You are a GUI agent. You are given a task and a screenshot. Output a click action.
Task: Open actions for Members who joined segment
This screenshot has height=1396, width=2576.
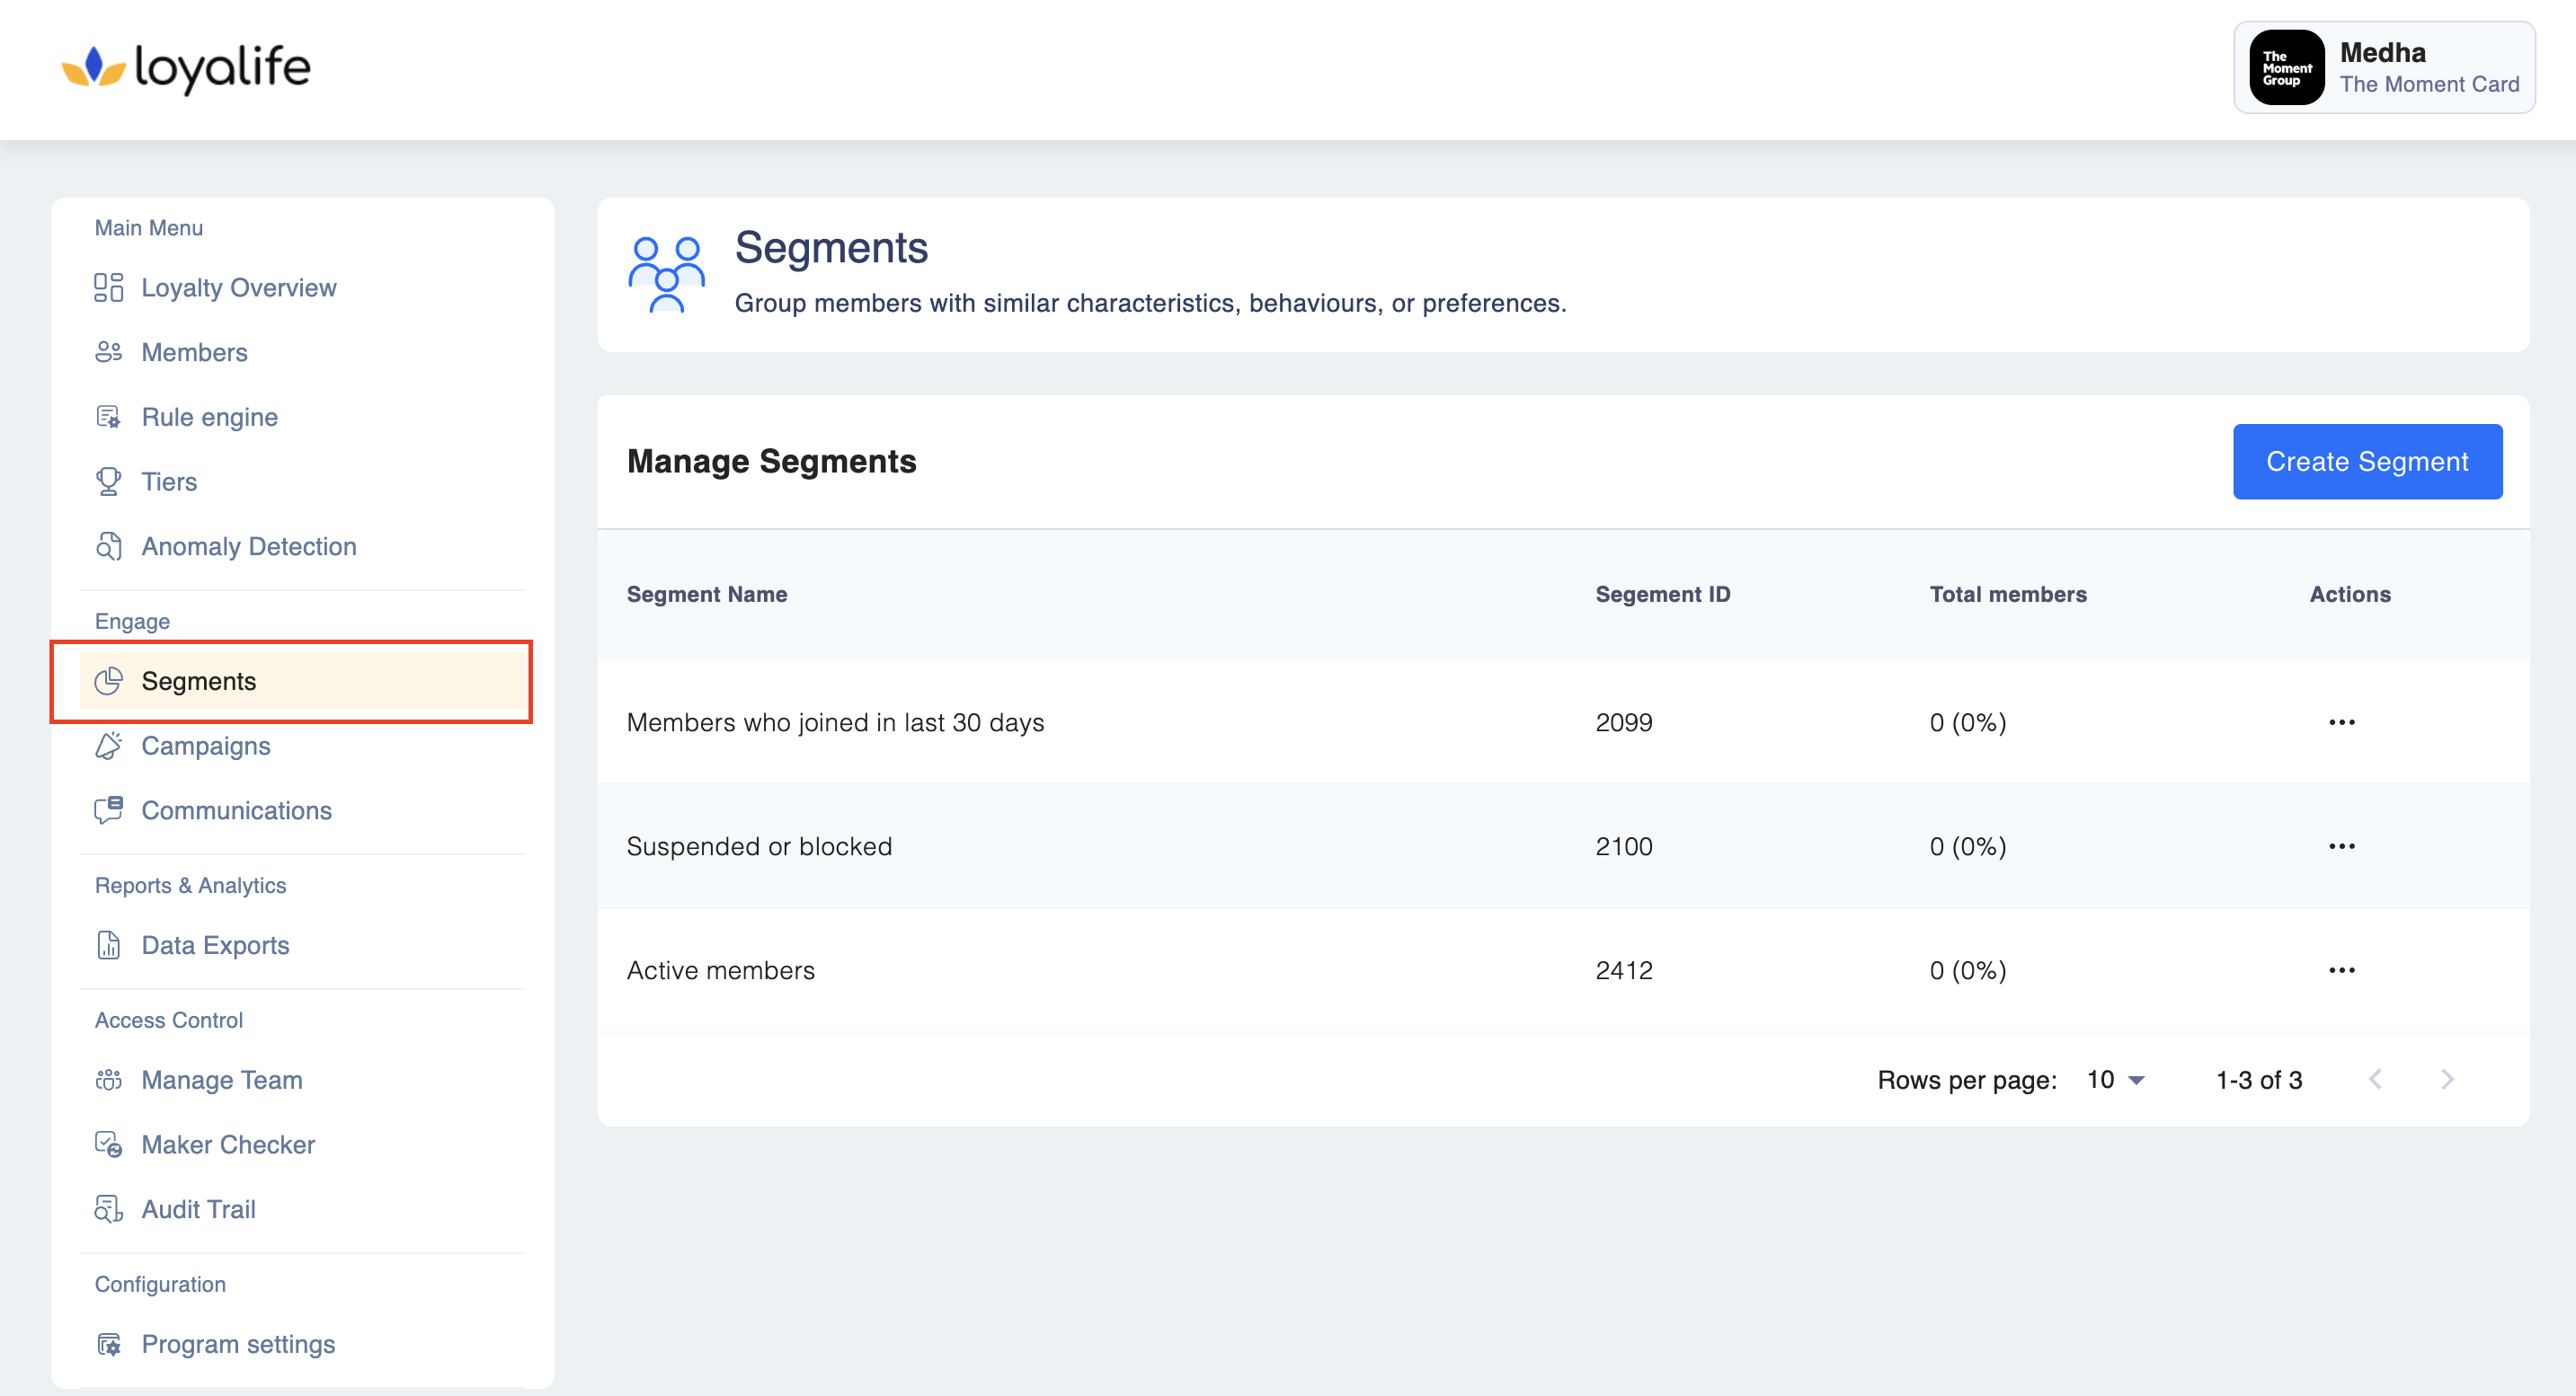click(2341, 722)
